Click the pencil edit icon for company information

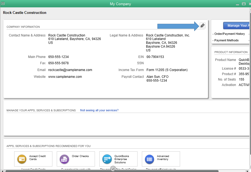point(202,25)
